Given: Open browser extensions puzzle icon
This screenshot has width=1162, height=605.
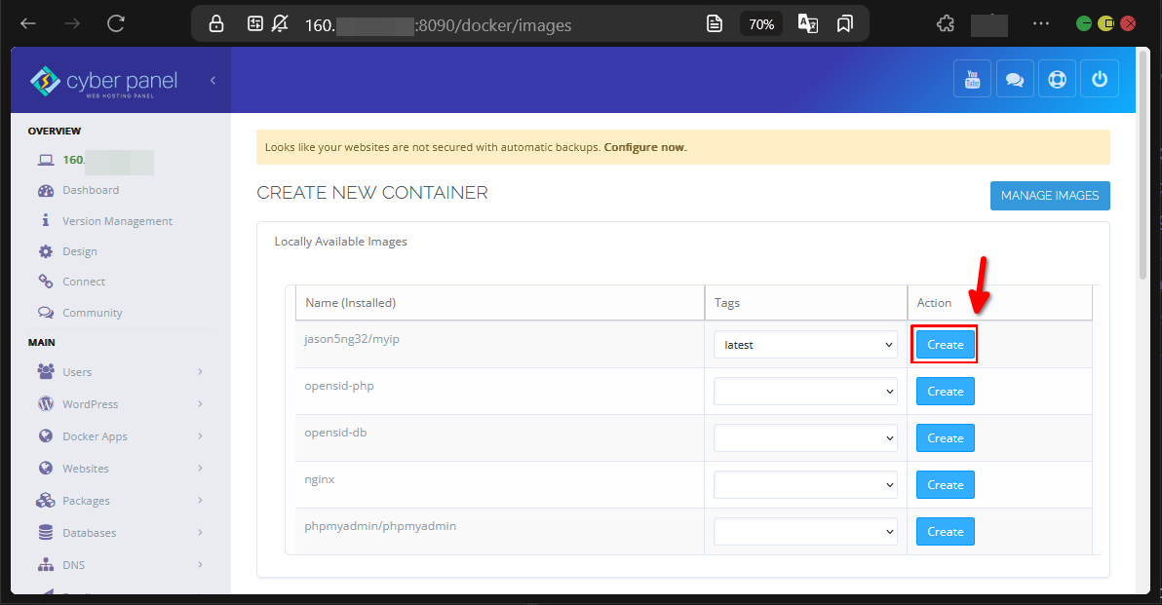Looking at the screenshot, I should pos(946,23).
